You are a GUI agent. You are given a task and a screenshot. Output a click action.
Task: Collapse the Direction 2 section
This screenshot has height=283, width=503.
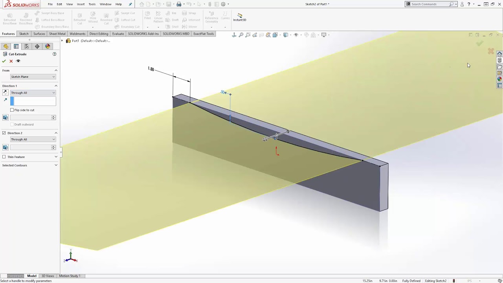tap(56, 133)
